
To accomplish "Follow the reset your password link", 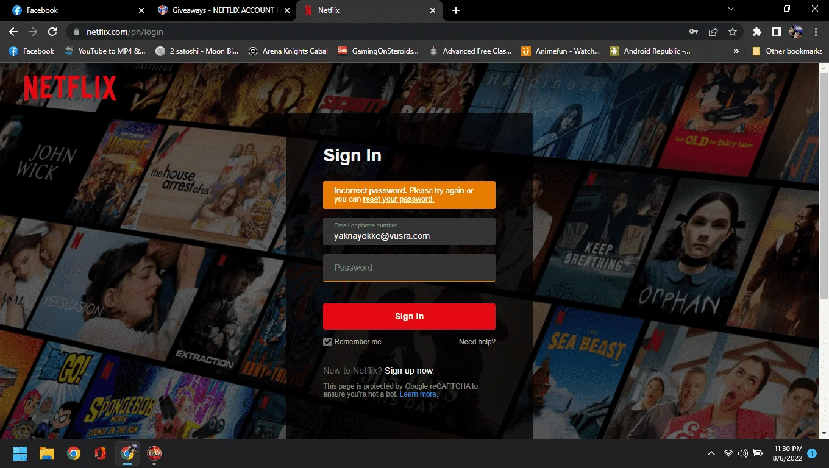I will [x=399, y=199].
